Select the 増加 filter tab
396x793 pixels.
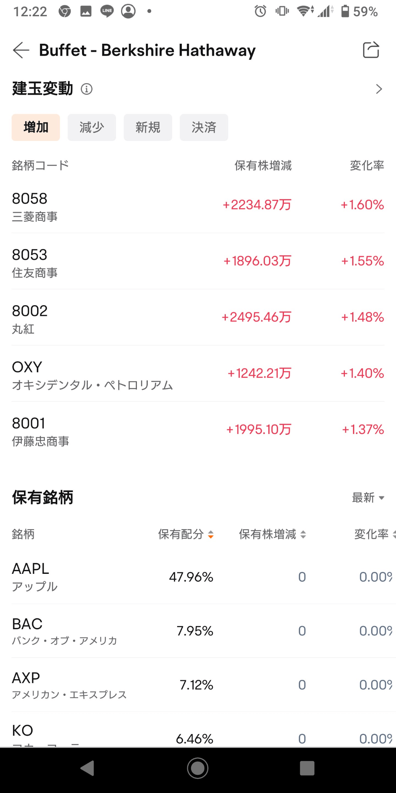(36, 127)
